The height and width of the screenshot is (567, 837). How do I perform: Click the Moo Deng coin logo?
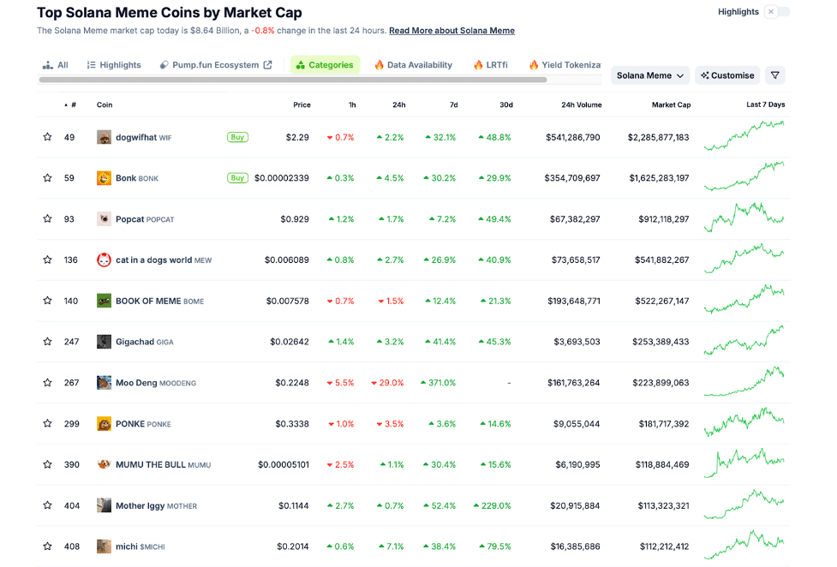pyautogui.click(x=104, y=383)
